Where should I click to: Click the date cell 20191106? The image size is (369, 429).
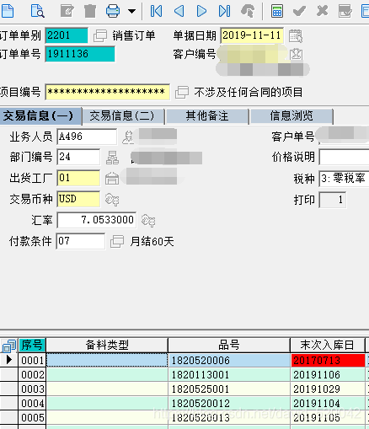coord(328,375)
